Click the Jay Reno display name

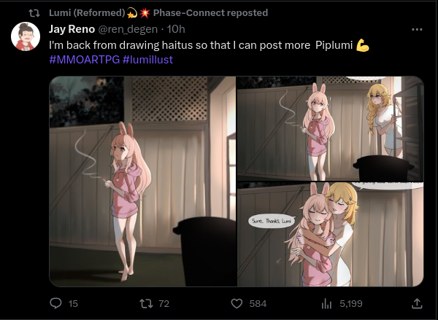click(71, 29)
